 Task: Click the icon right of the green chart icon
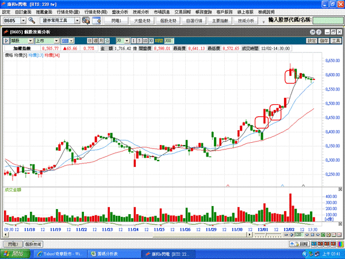pos(328,235)
